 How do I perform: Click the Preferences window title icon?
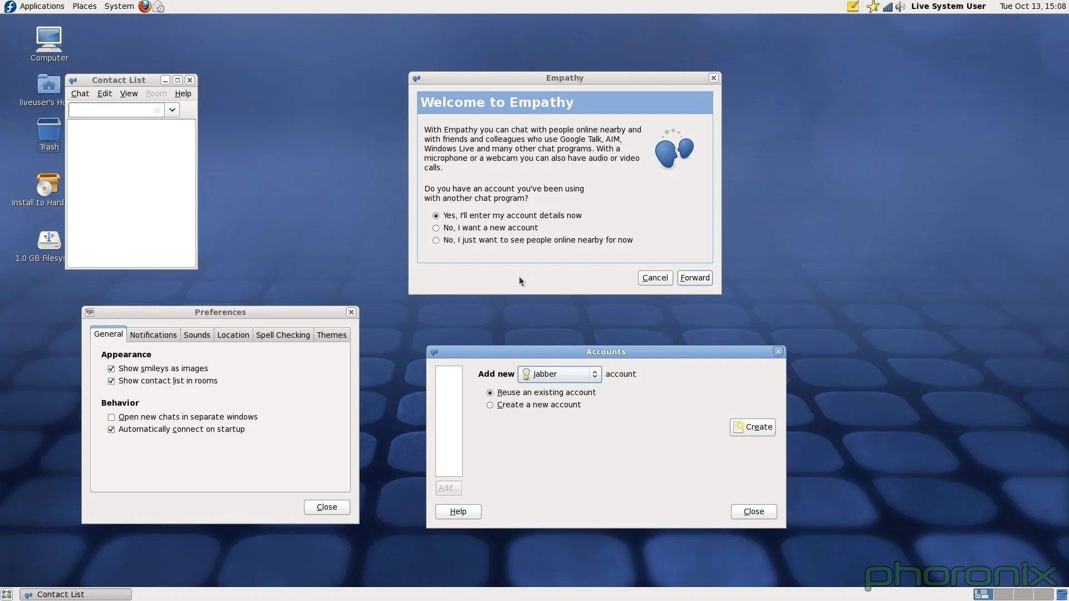tap(90, 312)
